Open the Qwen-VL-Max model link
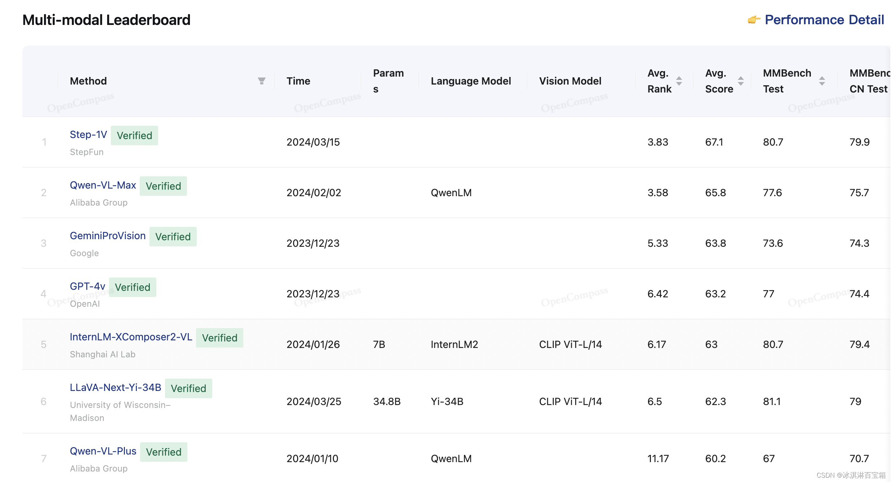Viewport: 891px width, 482px height. (x=103, y=185)
